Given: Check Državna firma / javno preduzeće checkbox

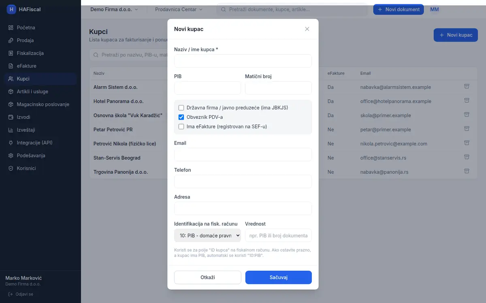Looking at the screenshot, I should coord(181,108).
